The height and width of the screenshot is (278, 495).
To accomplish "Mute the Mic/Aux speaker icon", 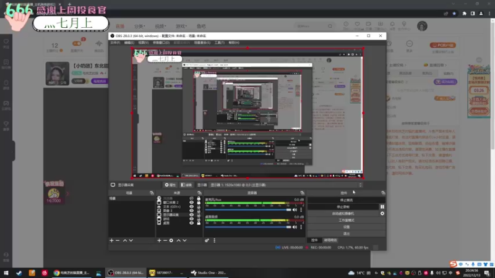I will (295, 210).
